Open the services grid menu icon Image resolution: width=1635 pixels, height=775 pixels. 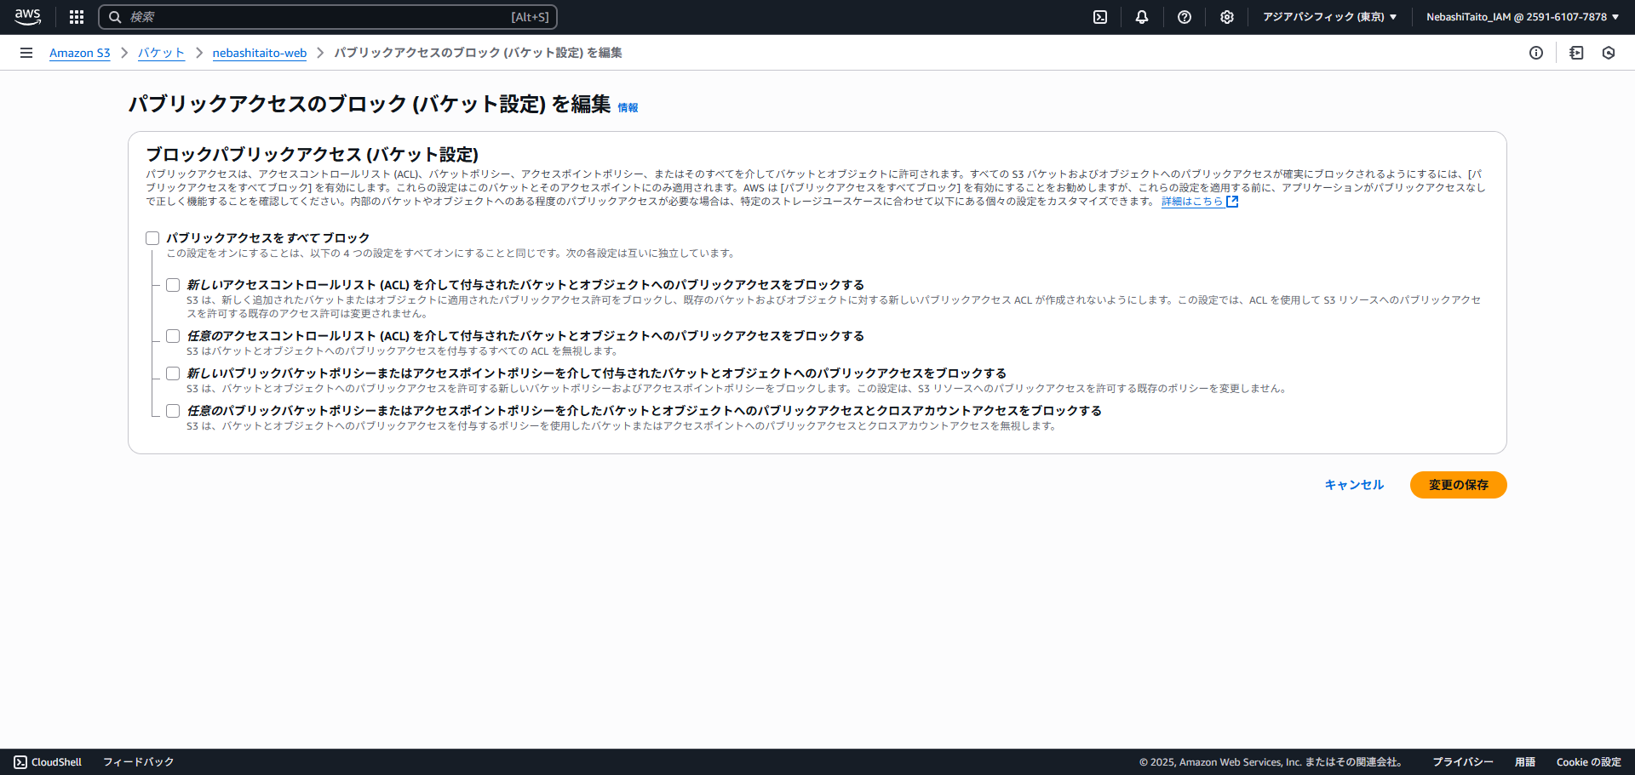click(77, 17)
